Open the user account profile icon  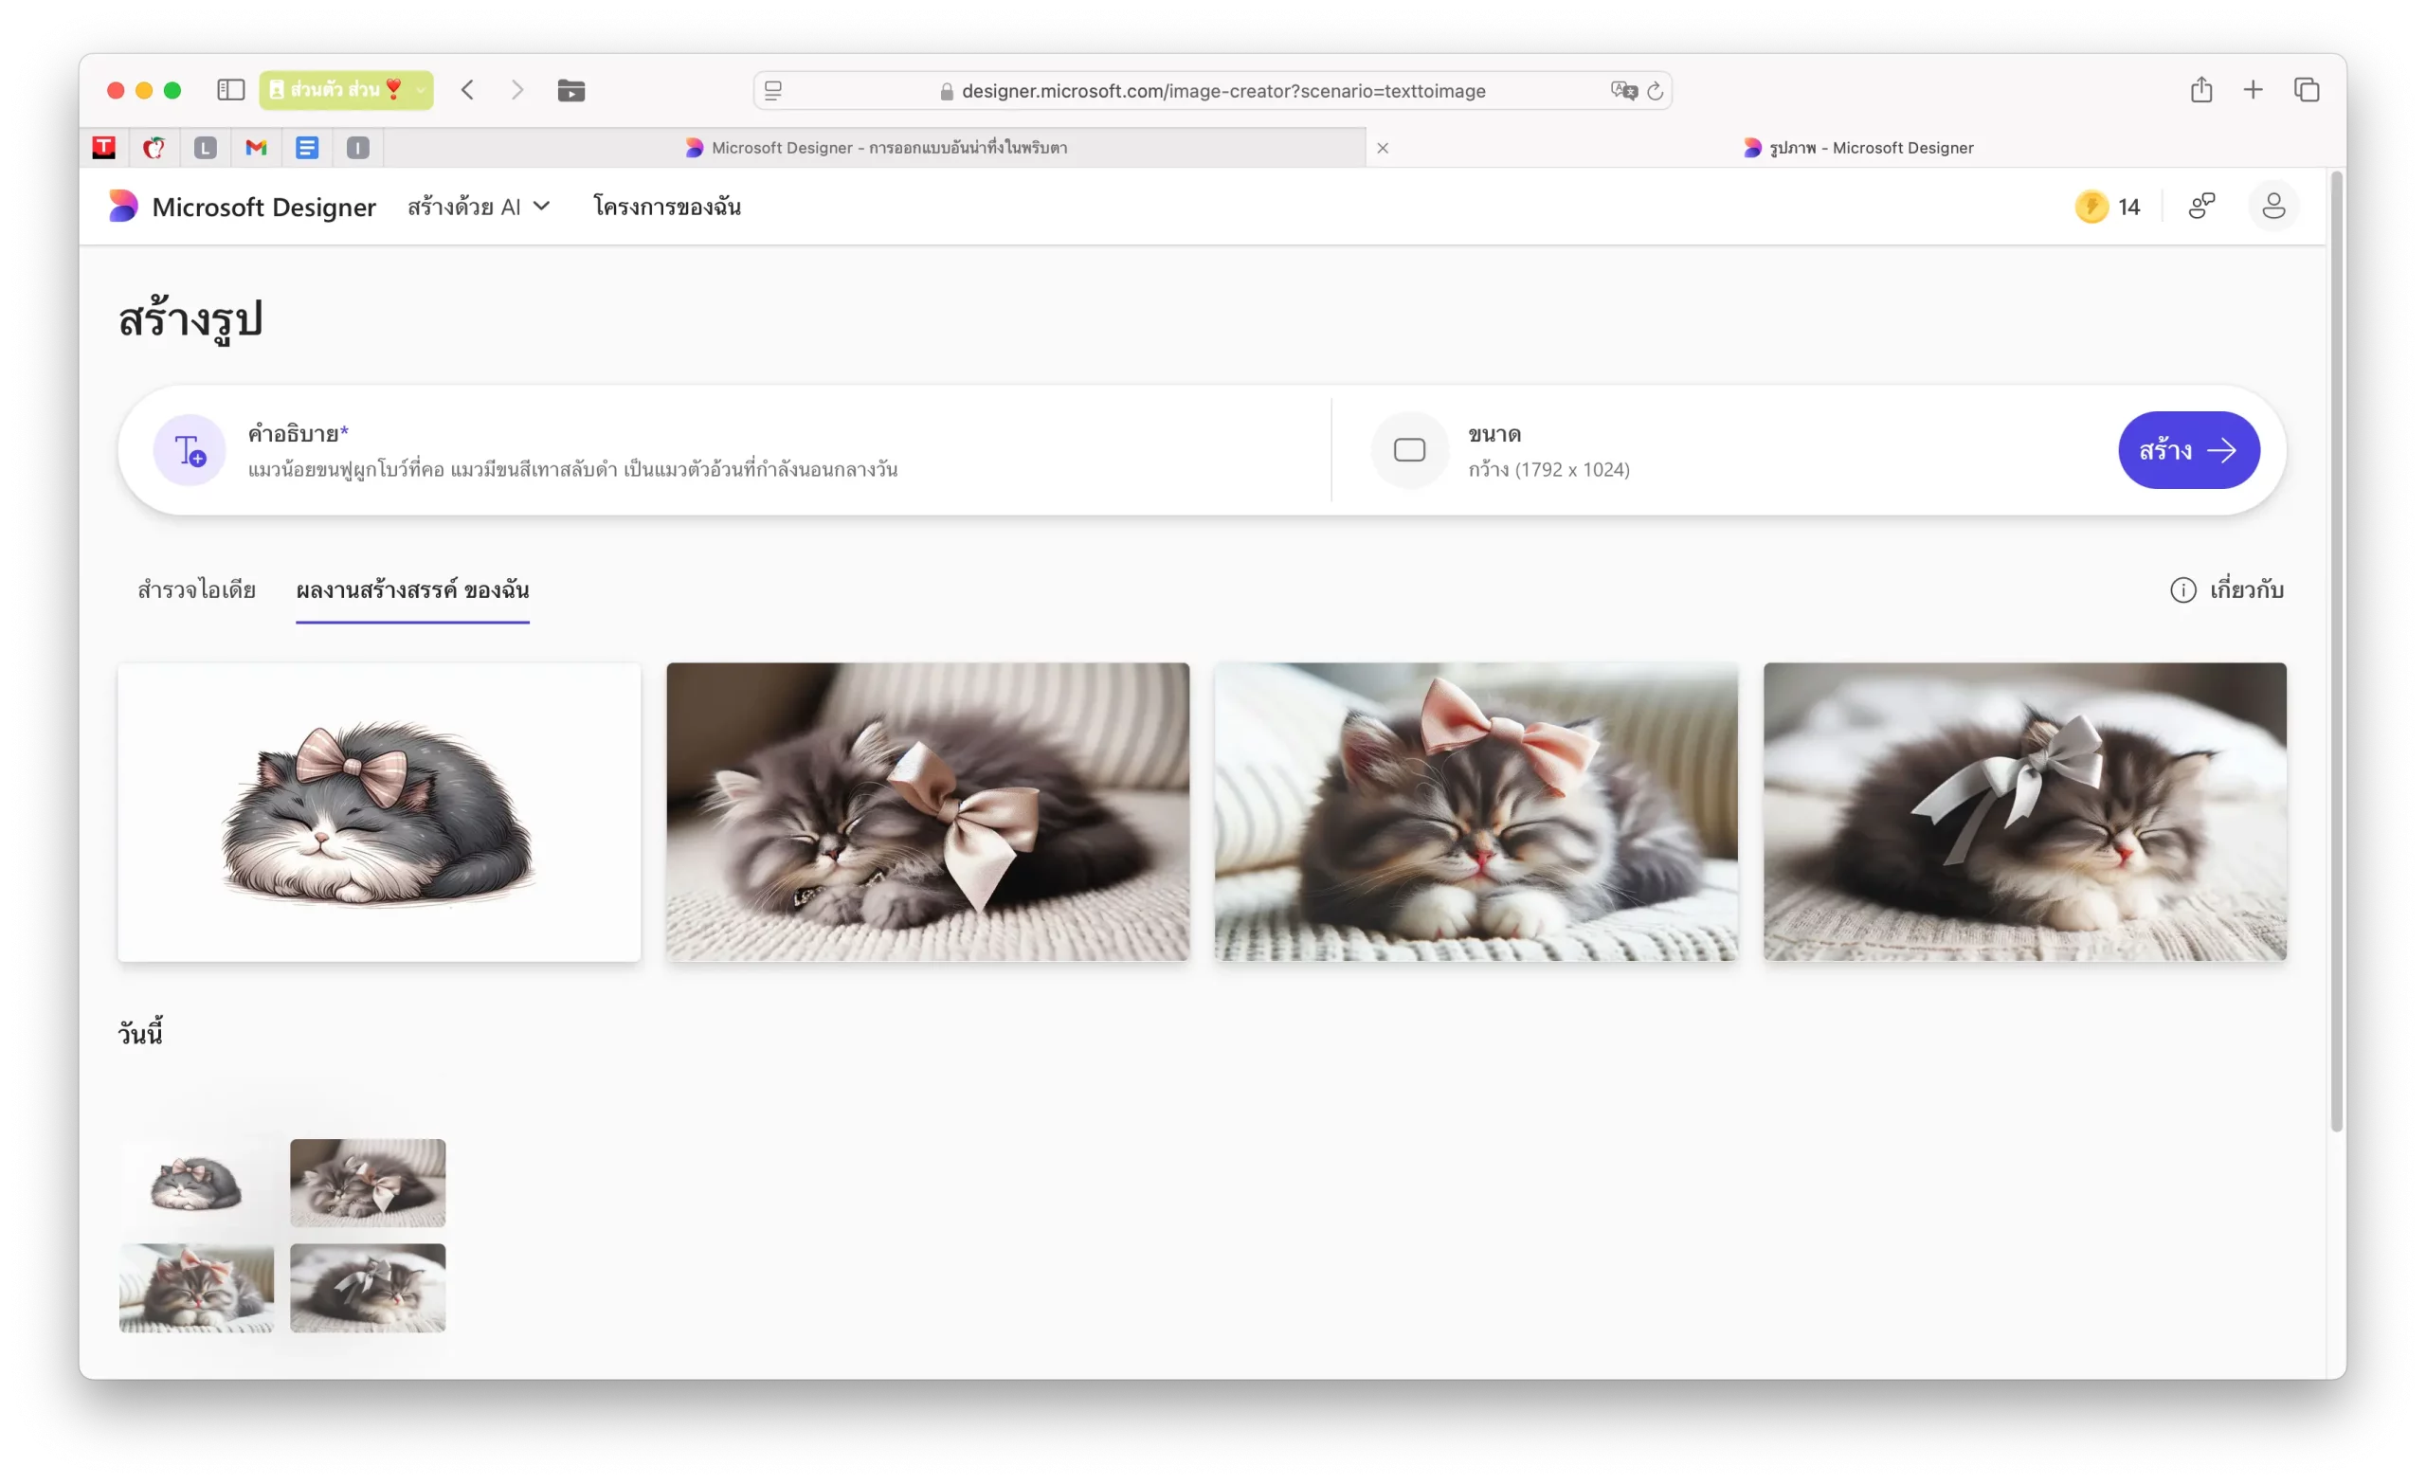(2273, 206)
